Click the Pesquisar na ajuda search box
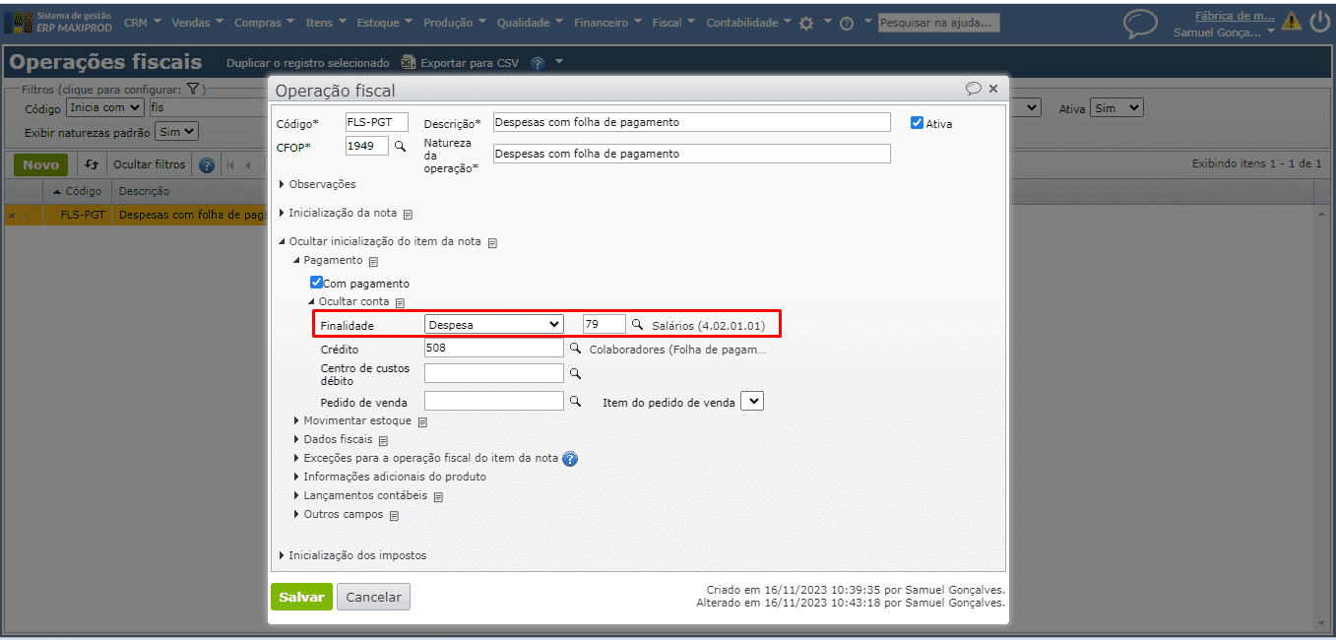This screenshot has height=640, width=1336. (939, 22)
